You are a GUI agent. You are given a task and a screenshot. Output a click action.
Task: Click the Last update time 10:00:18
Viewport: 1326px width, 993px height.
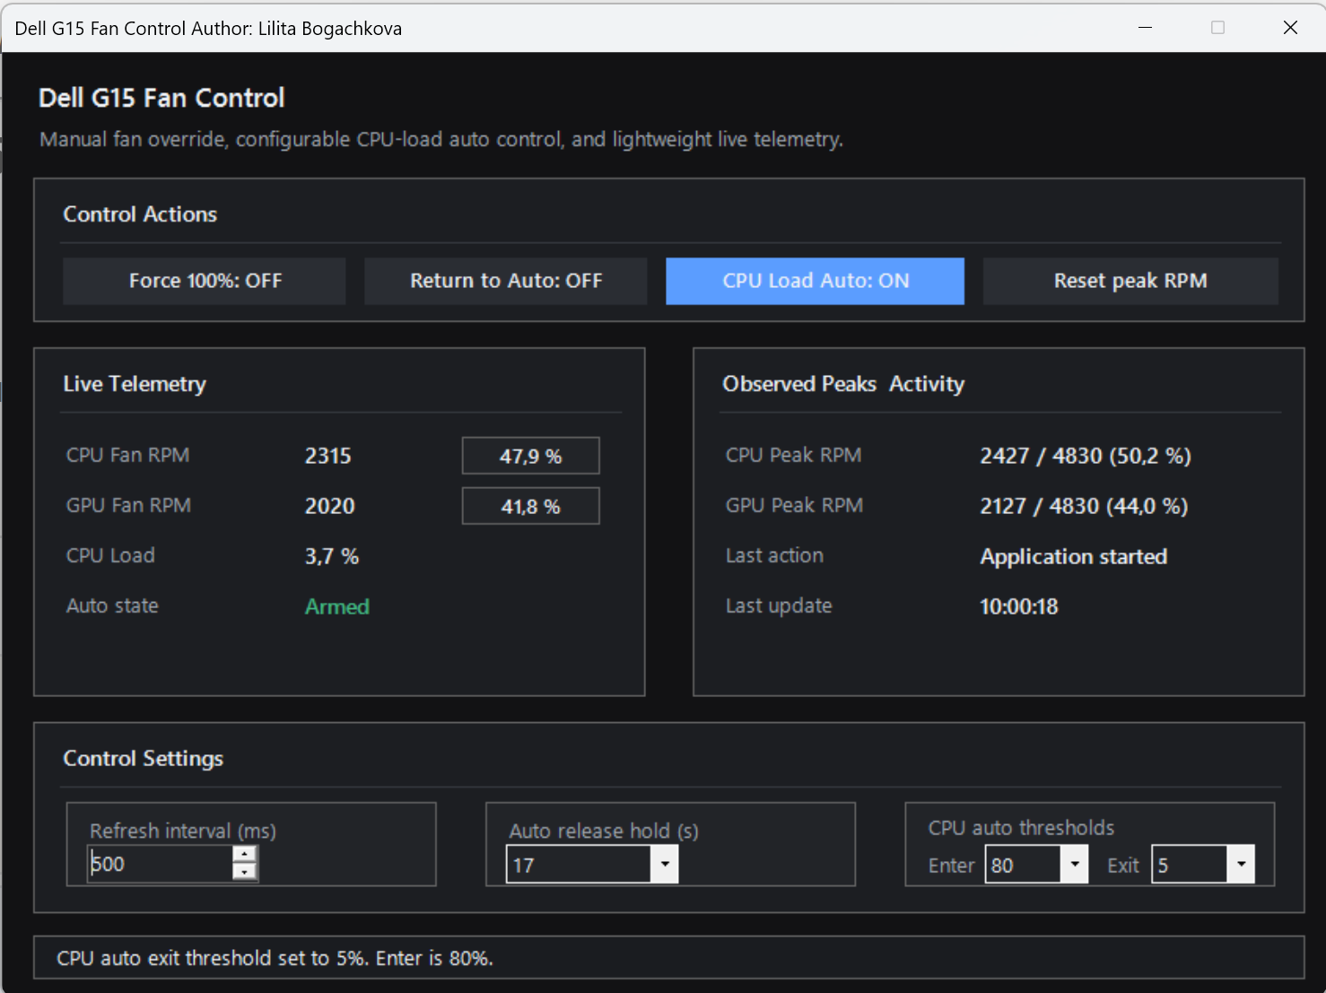point(1019,606)
